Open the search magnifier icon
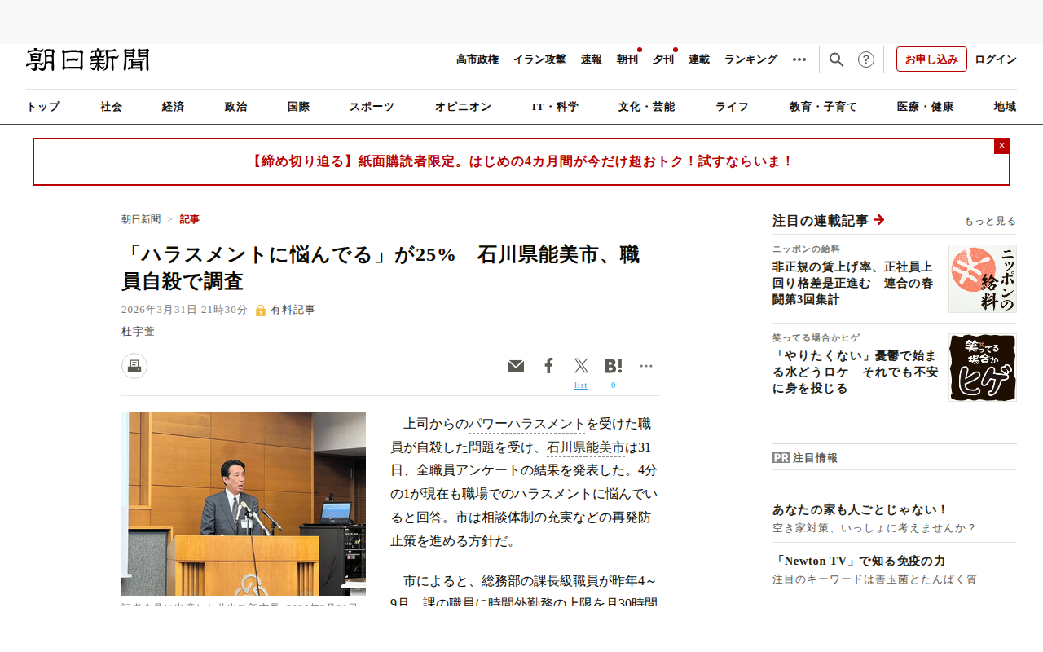The width and height of the screenshot is (1043, 652). (x=836, y=59)
